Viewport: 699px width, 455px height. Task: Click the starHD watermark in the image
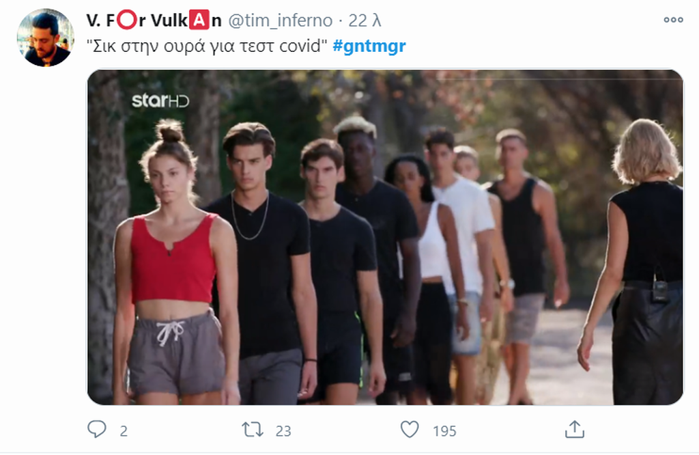click(x=160, y=101)
